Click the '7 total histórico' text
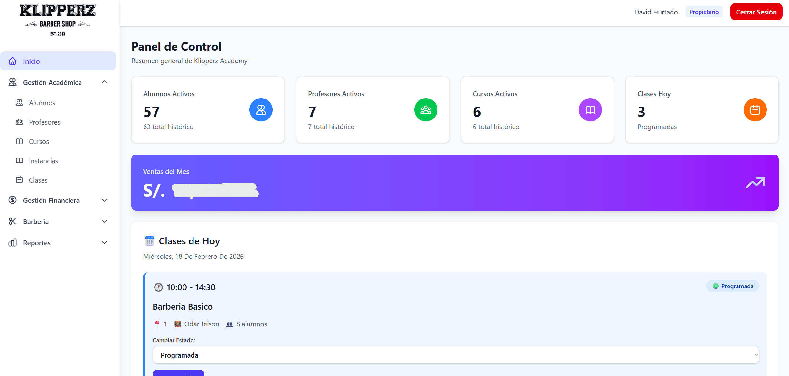789x376 pixels. click(331, 127)
